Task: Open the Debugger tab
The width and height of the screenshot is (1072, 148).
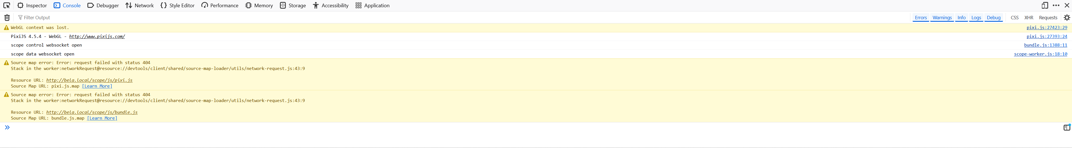Action: click(x=103, y=5)
